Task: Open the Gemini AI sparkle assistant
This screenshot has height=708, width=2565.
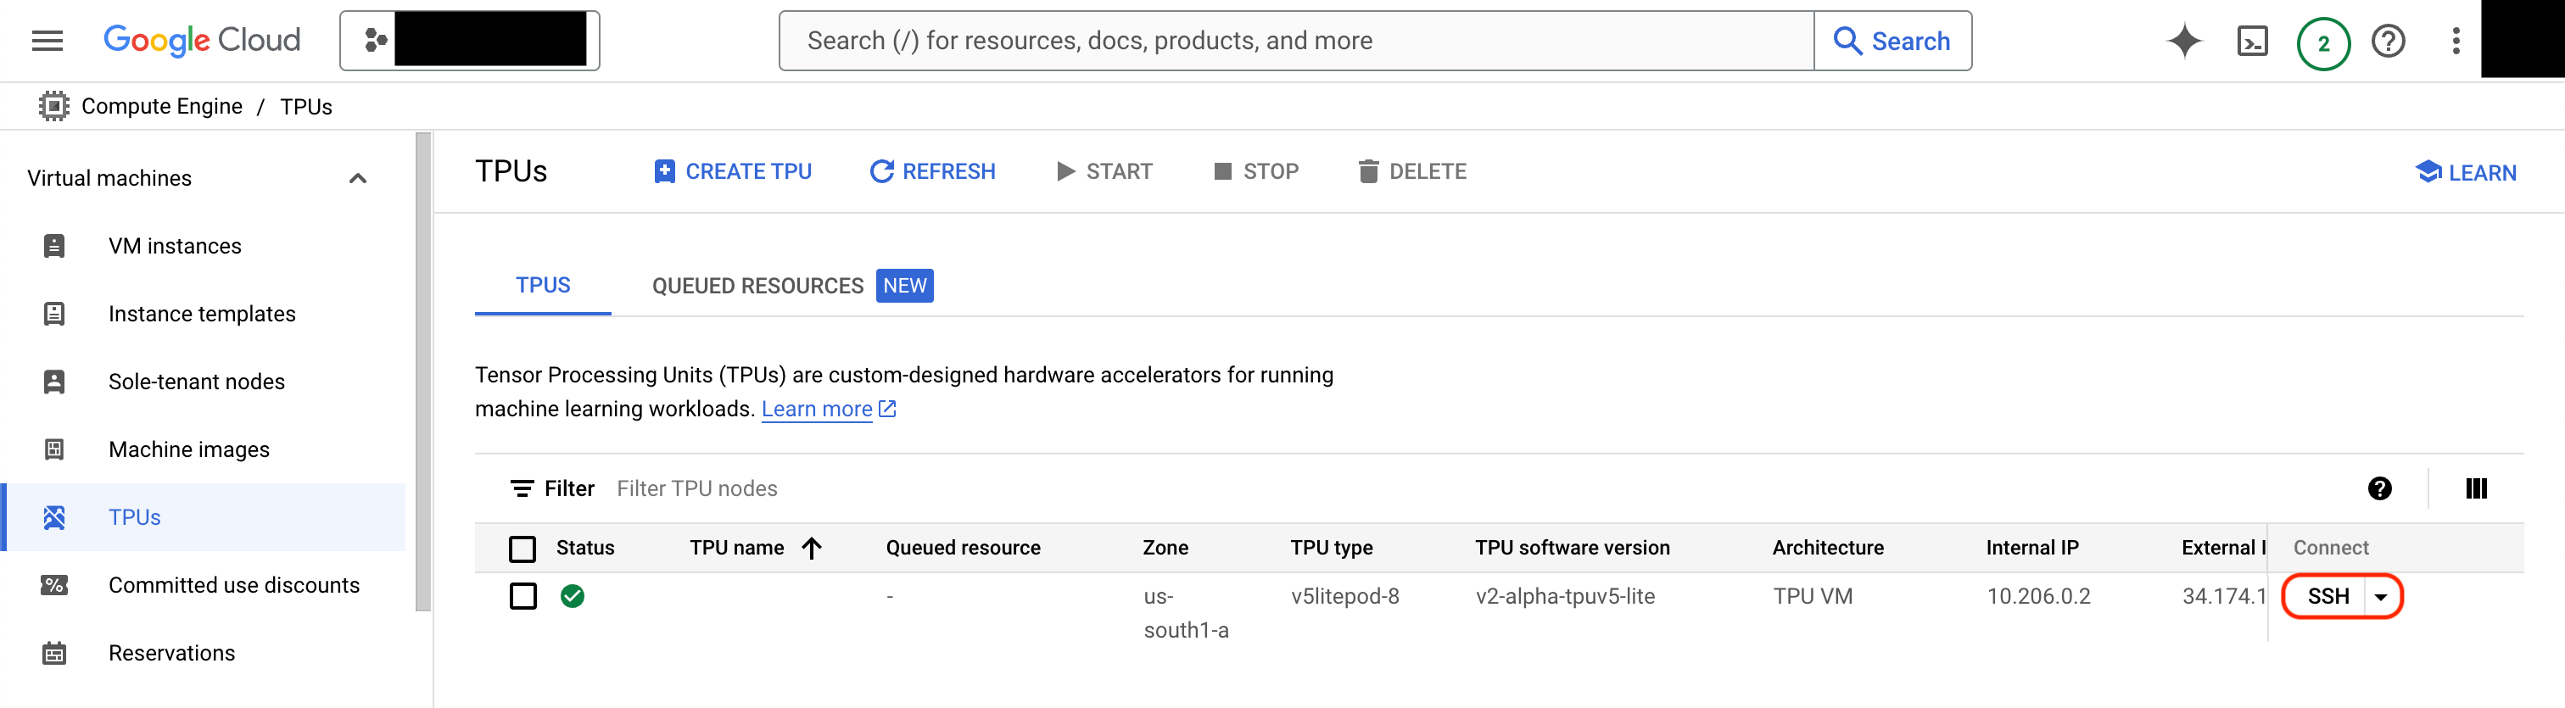Action: [x=2183, y=41]
